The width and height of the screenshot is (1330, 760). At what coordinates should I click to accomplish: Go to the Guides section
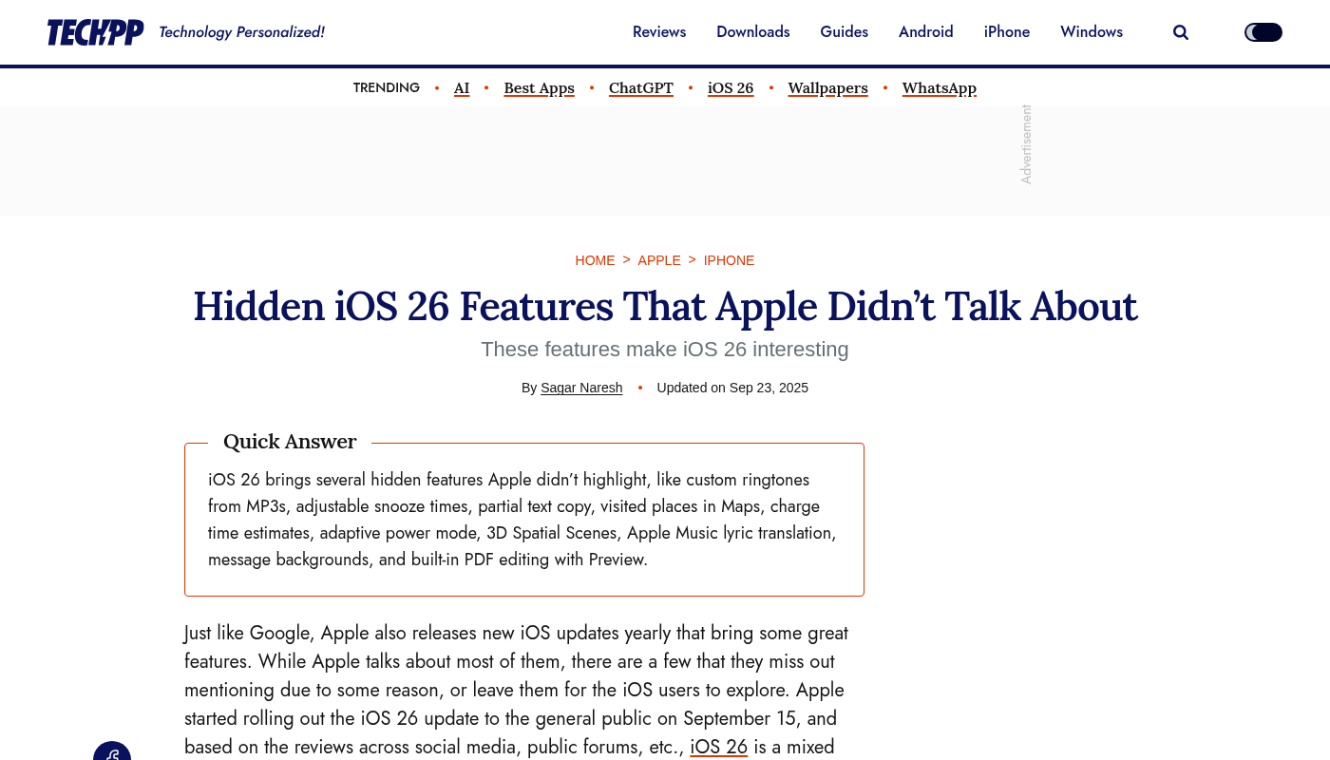[x=844, y=32]
